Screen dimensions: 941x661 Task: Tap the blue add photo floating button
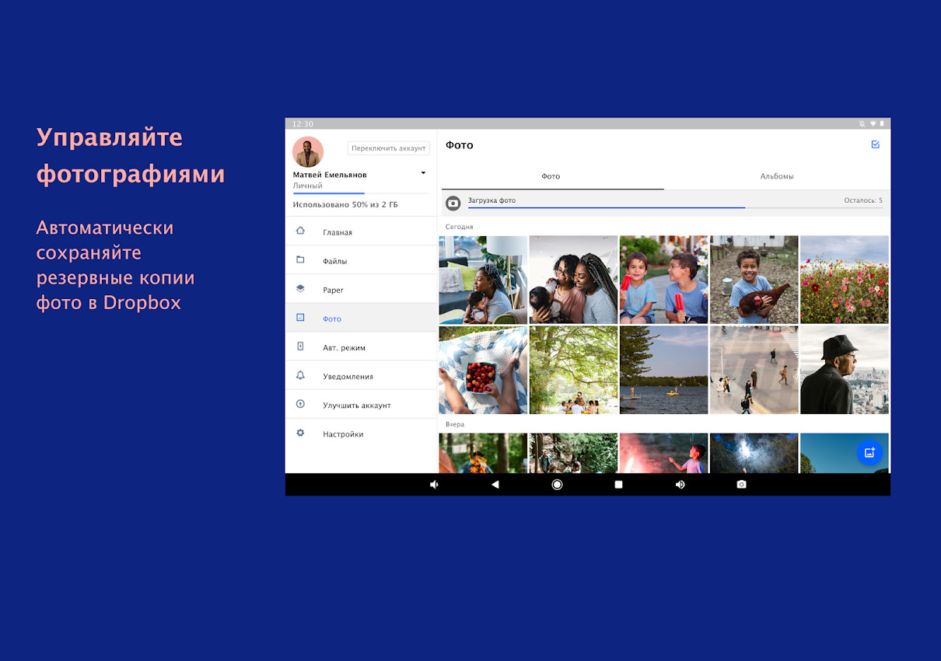pyautogui.click(x=869, y=452)
